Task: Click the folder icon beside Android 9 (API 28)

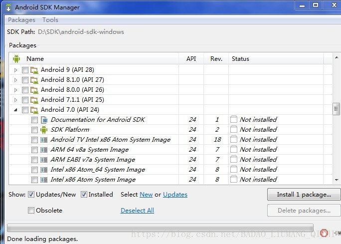Action: (x=34, y=70)
